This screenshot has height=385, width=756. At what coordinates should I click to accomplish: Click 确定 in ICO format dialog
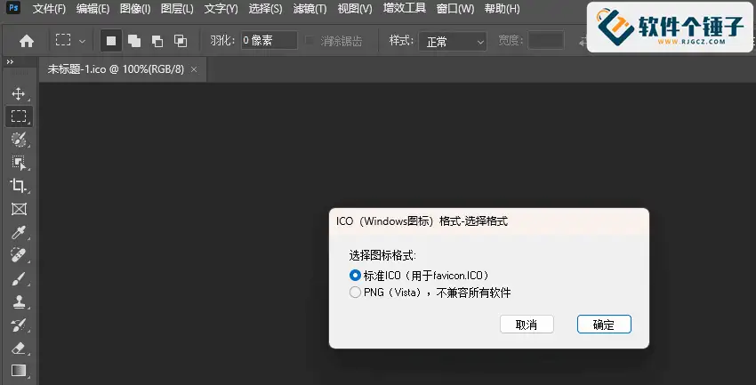(604, 325)
